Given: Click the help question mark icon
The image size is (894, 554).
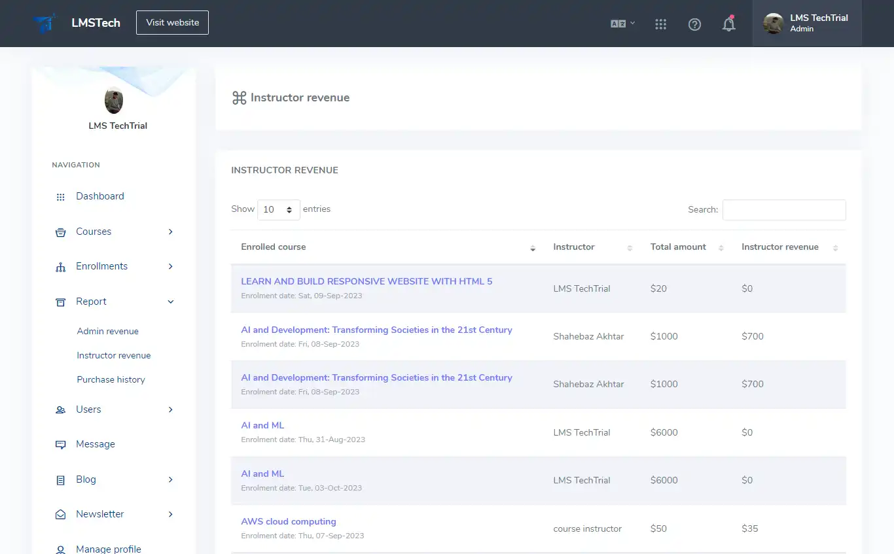Looking at the screenshot, I should pyautogui.click(x=694, y=24).
